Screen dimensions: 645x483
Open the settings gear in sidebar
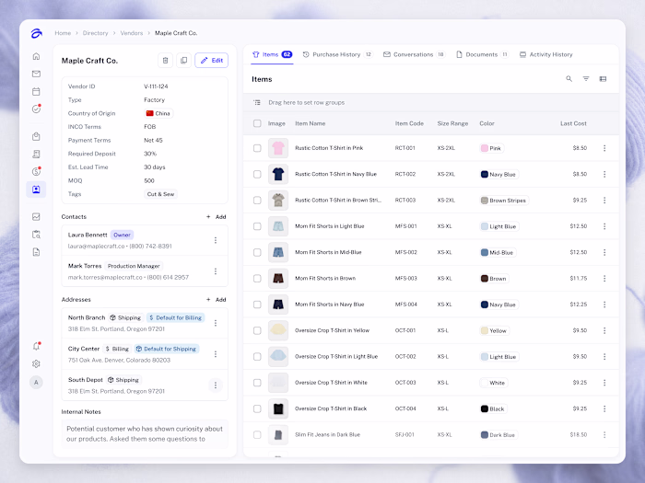36,364
